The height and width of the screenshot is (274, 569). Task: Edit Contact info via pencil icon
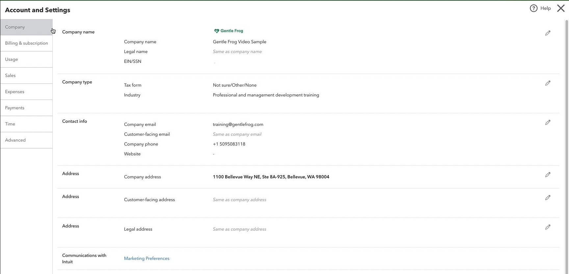[548, 123]
